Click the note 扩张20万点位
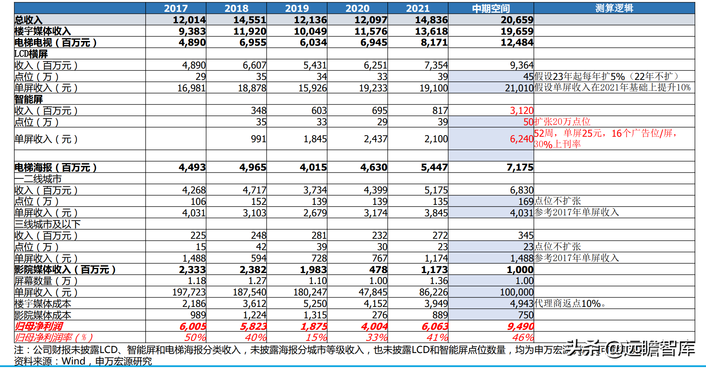This screenshot has height=368, width=706. pos(562,122)
